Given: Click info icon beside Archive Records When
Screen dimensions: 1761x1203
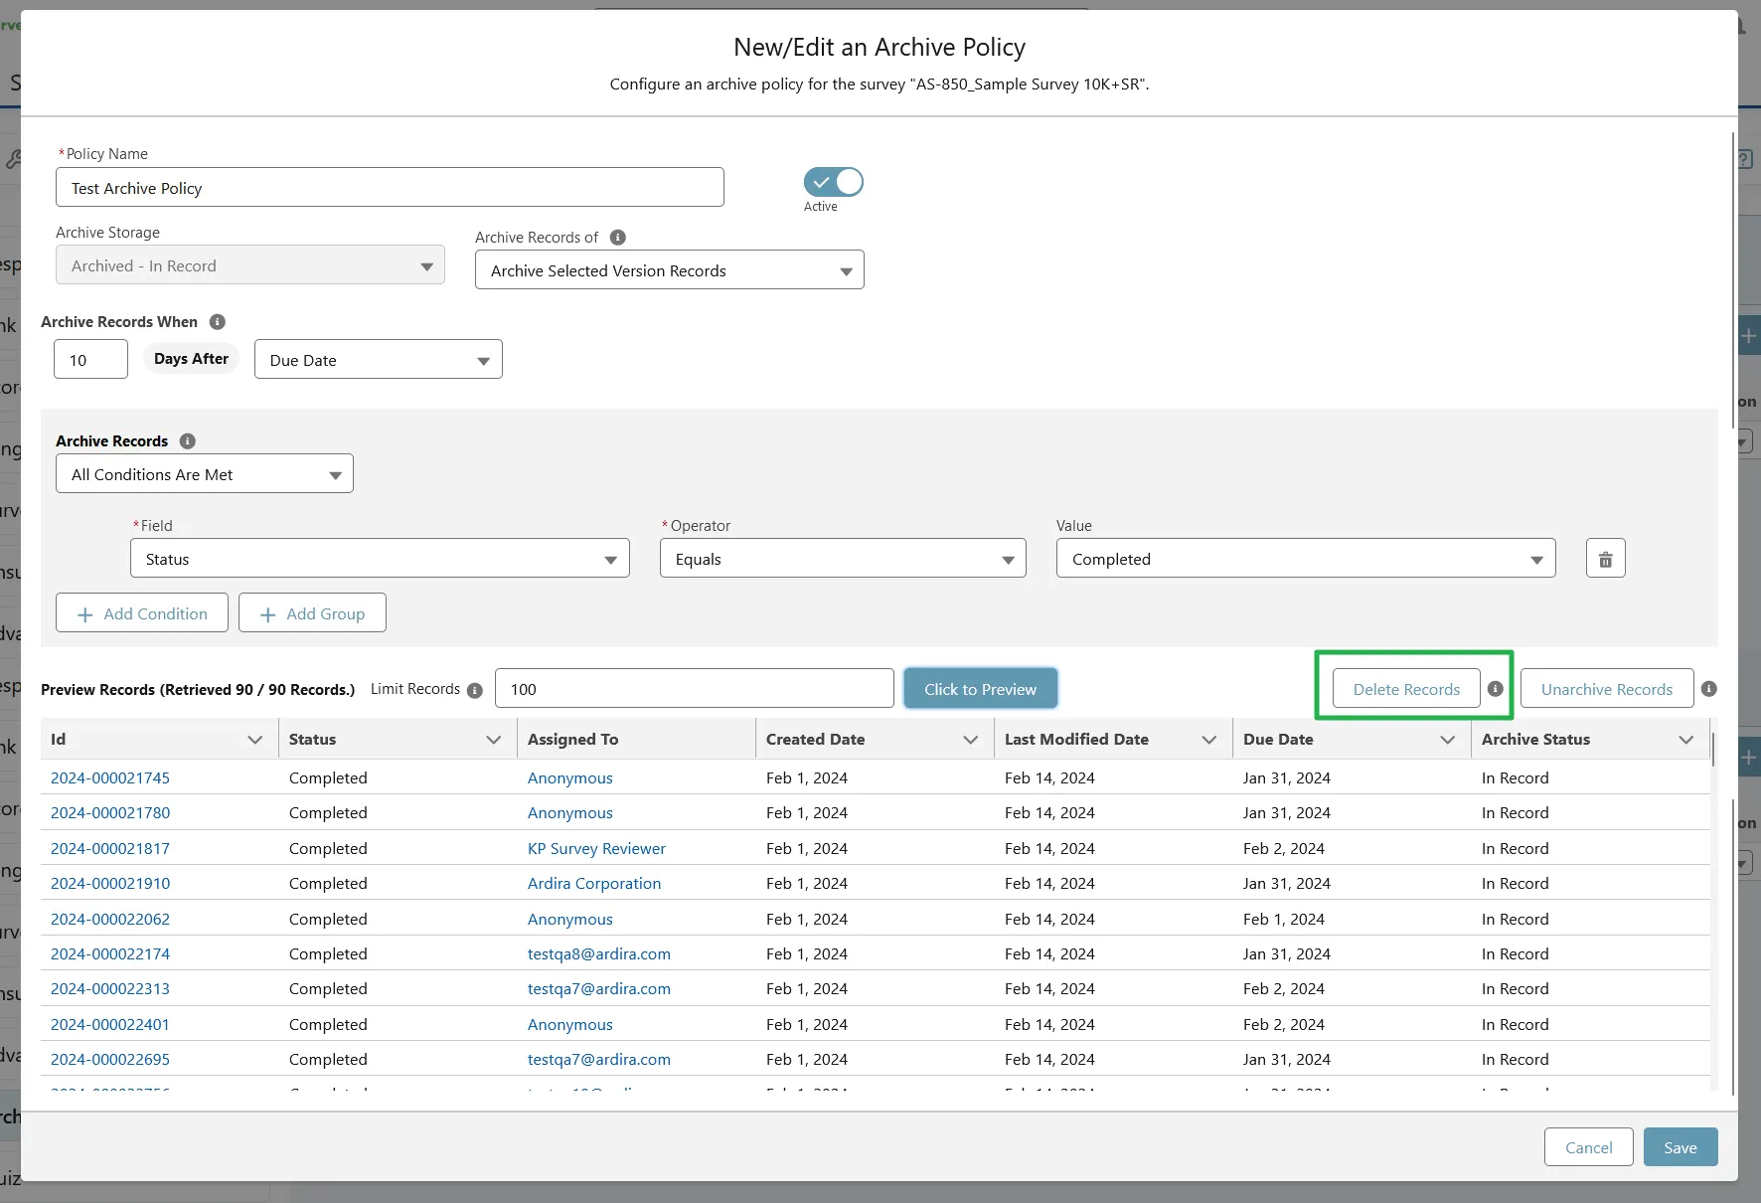Looking at the screenshot, I should 217,322.
